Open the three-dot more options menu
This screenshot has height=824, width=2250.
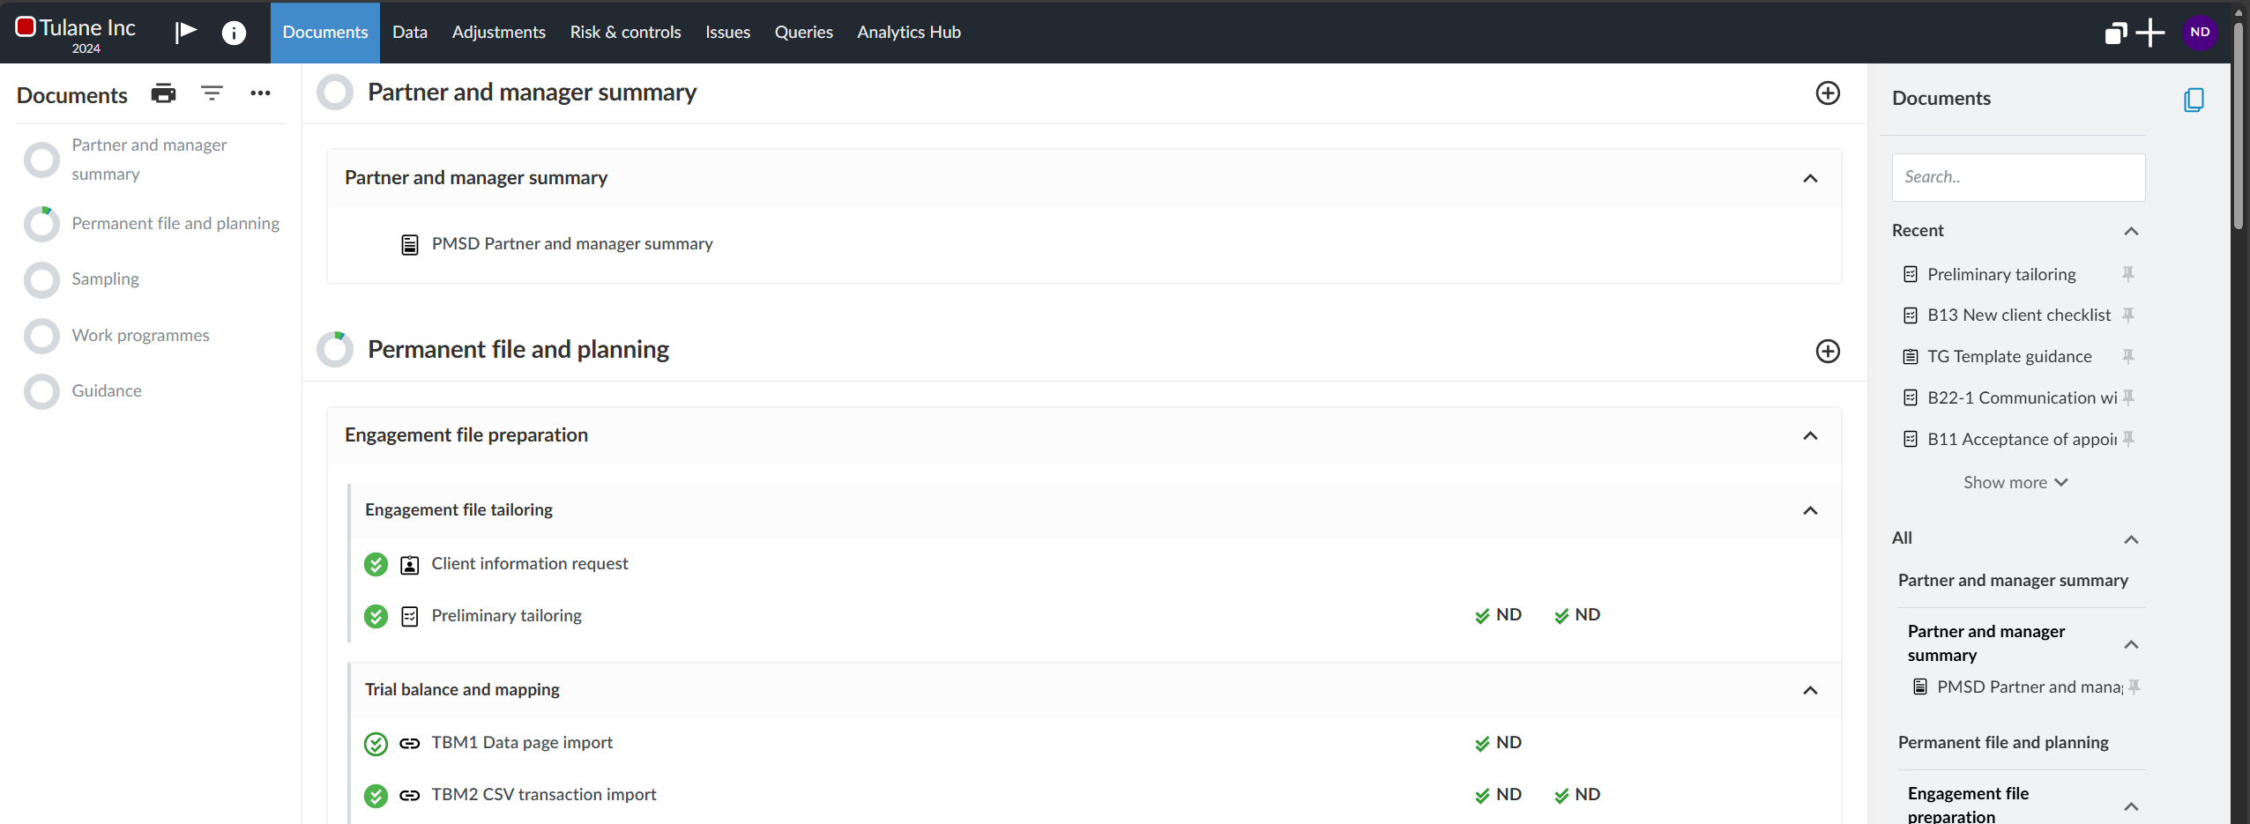[260, 93]
